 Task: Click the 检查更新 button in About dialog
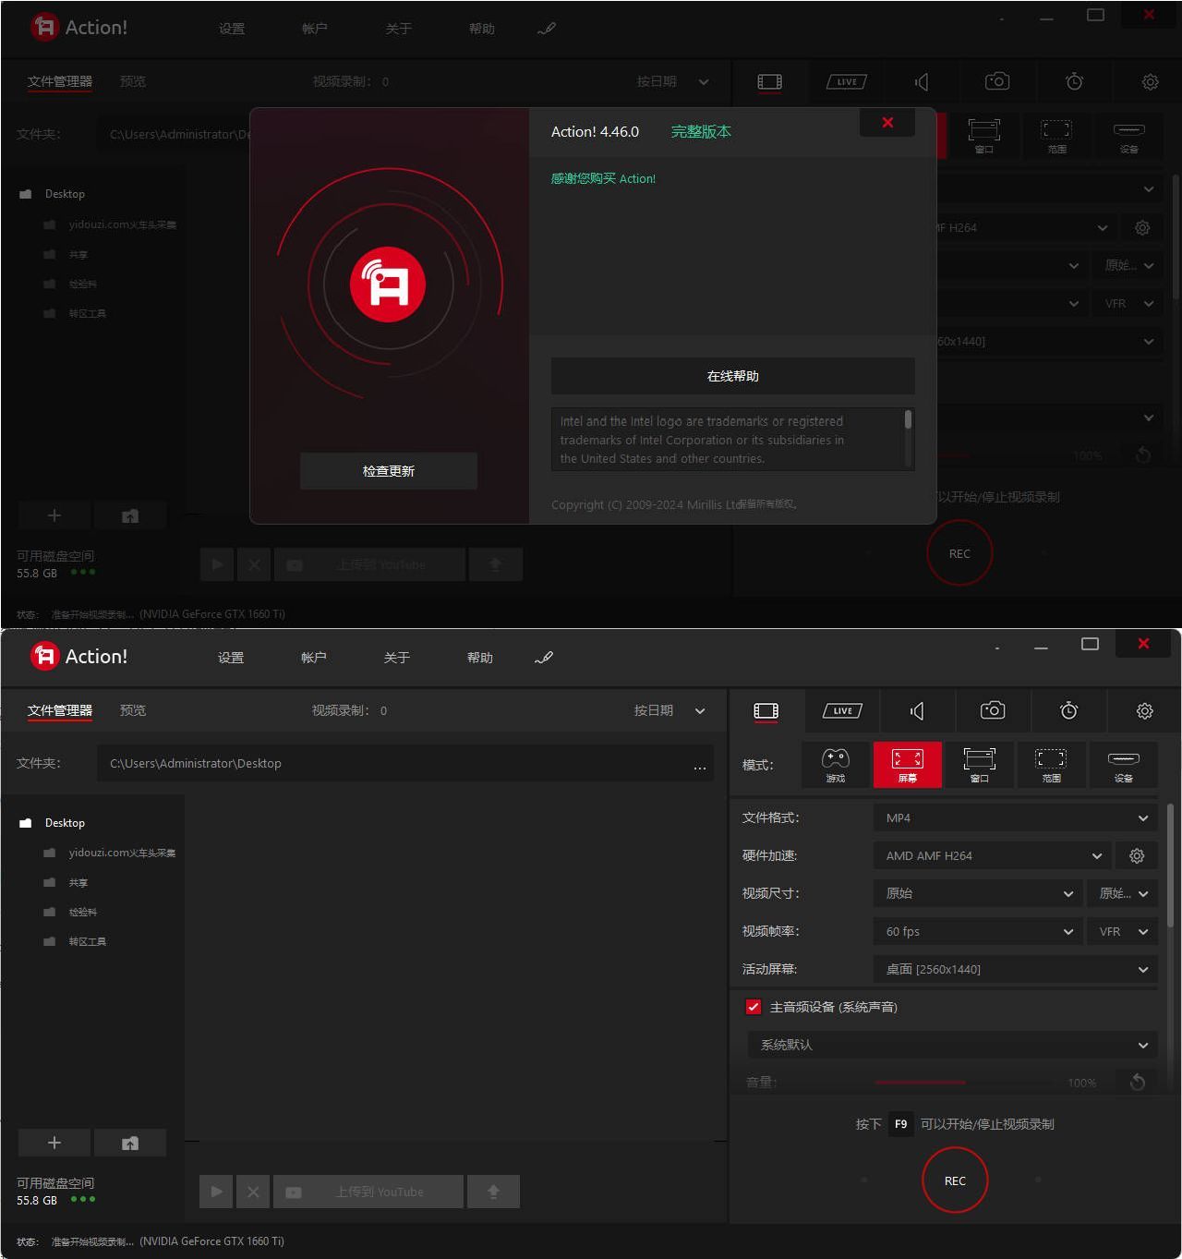[x=388, y=471]
